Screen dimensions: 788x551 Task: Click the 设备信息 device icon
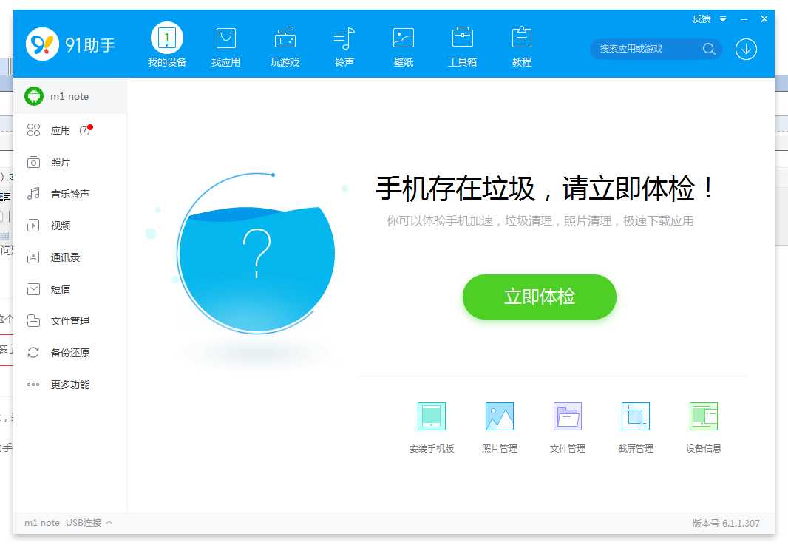[704, 416]
